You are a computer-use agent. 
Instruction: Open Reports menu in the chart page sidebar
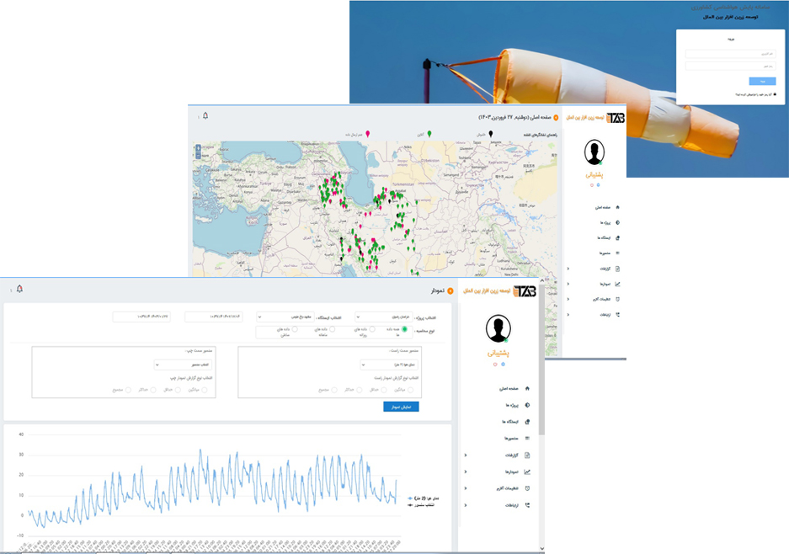tap(527, 455)
